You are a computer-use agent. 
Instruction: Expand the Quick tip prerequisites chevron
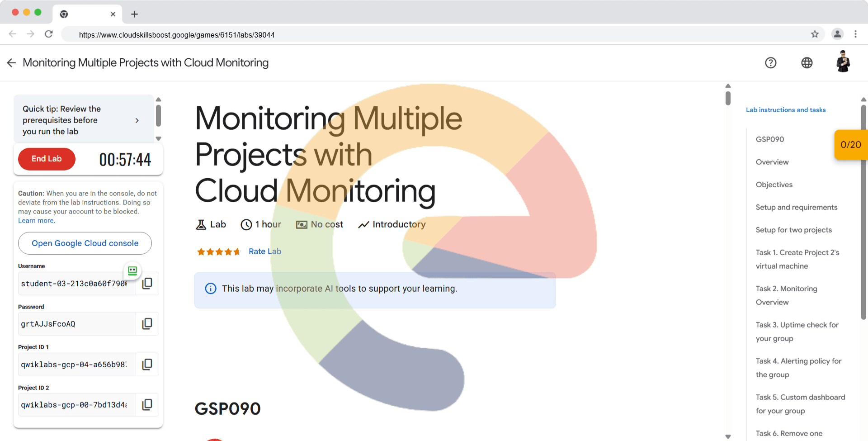[x=137, y=120]
